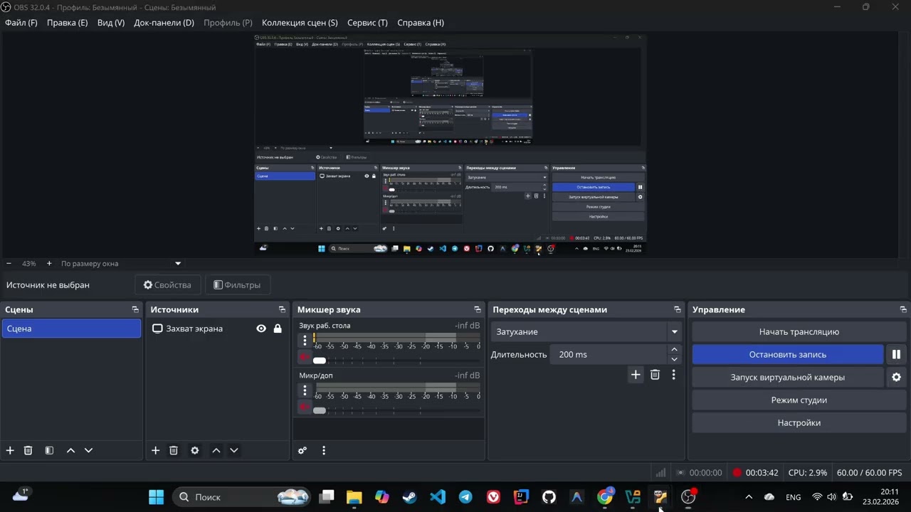Open Visual Studio Code from taskbar
The width and height of the screenshot is (911, 512).
pos(438,497)
